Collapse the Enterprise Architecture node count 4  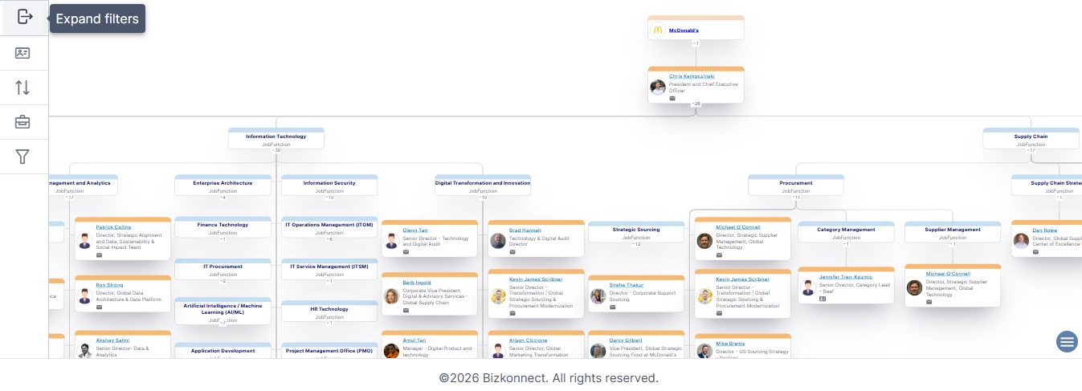pyautogui.click(x=223, y=197)
